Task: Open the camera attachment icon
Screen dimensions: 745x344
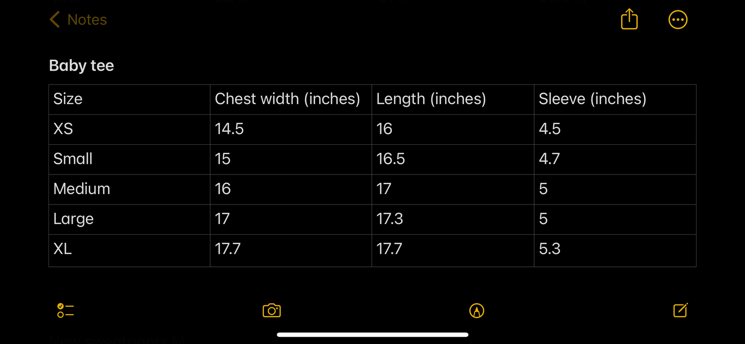Action: click(x=272, y=311)
